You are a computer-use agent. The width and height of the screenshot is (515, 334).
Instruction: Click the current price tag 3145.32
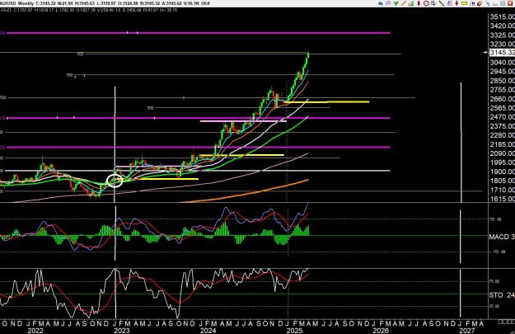click(502, 53)
